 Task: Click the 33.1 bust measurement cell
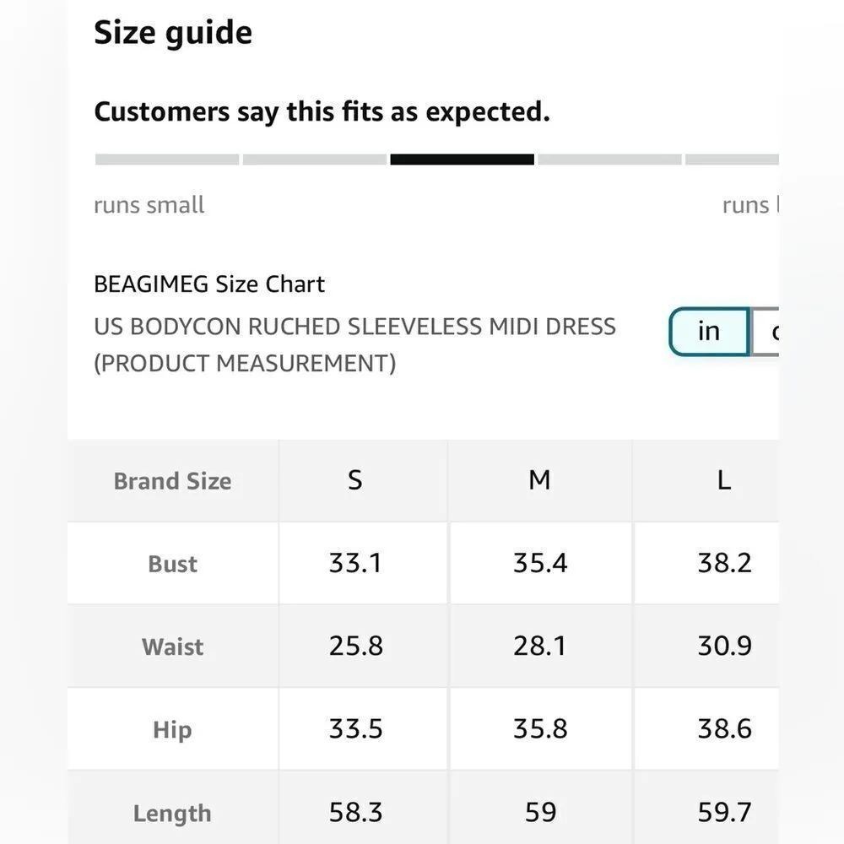pos(354,563)
